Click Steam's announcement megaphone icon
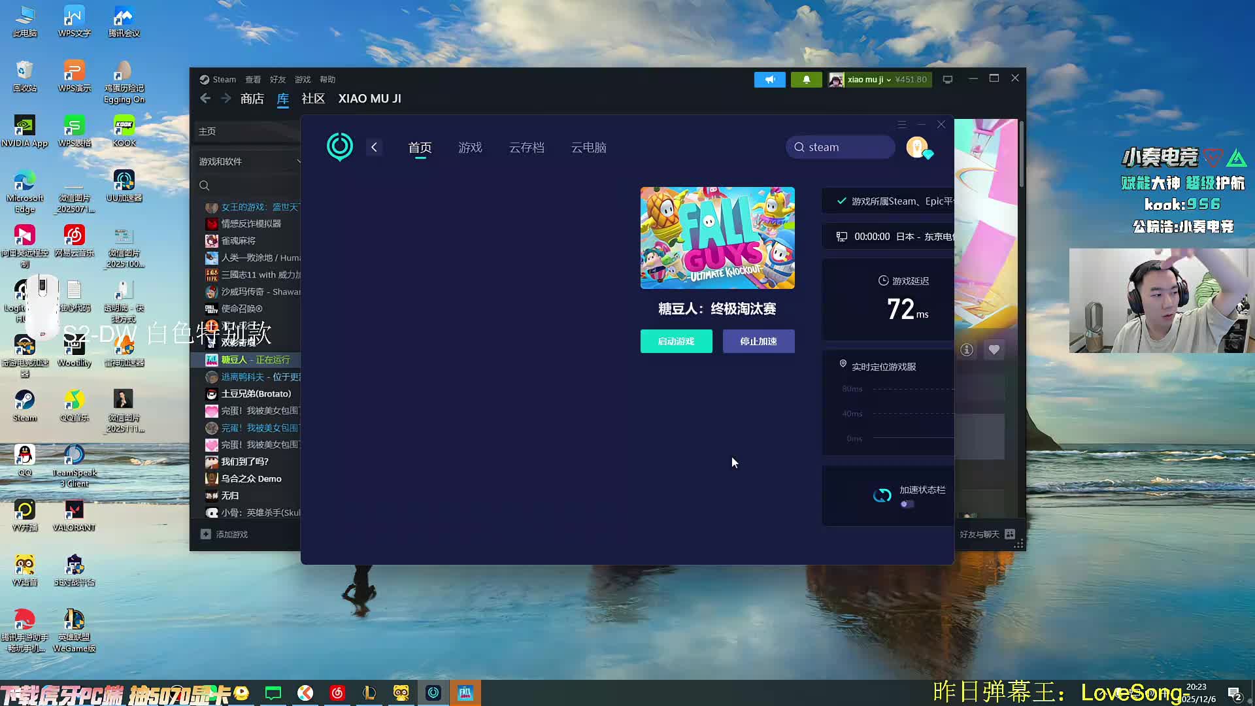This screenshot has width=1255, height=706. [769, 80]
